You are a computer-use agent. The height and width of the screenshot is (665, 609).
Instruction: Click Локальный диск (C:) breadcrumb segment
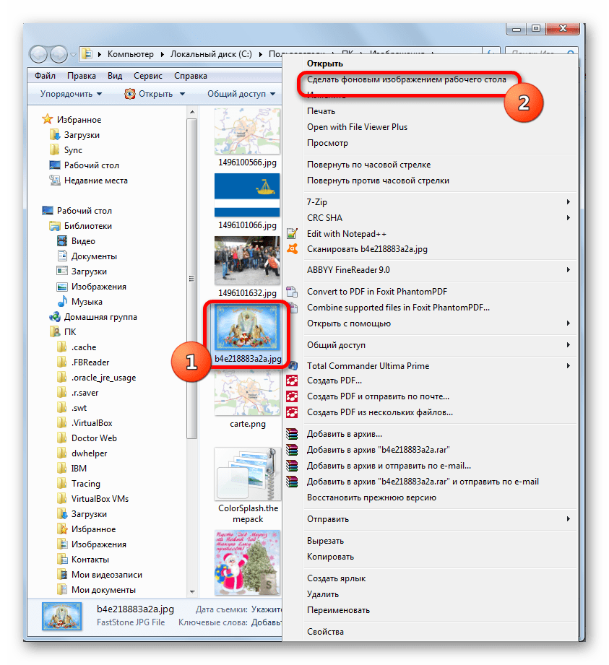(211, 54)
